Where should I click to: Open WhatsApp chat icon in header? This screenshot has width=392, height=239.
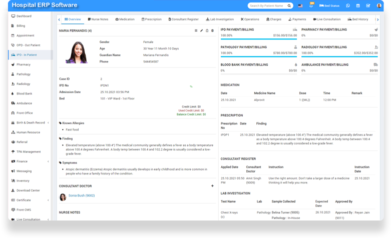348,5
